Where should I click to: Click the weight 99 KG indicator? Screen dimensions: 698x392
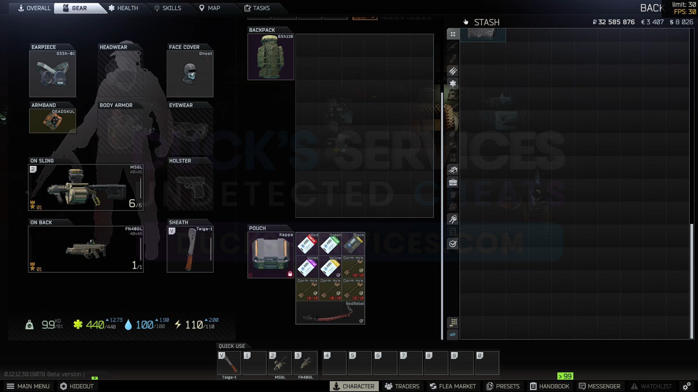point(44,324)
